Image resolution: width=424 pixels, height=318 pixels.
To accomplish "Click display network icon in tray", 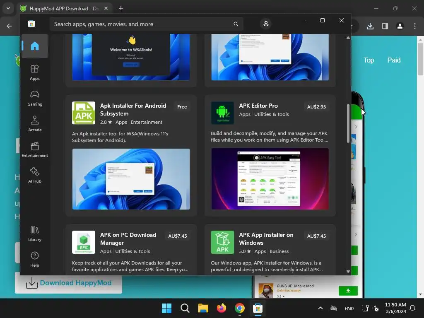I will 365,308.
